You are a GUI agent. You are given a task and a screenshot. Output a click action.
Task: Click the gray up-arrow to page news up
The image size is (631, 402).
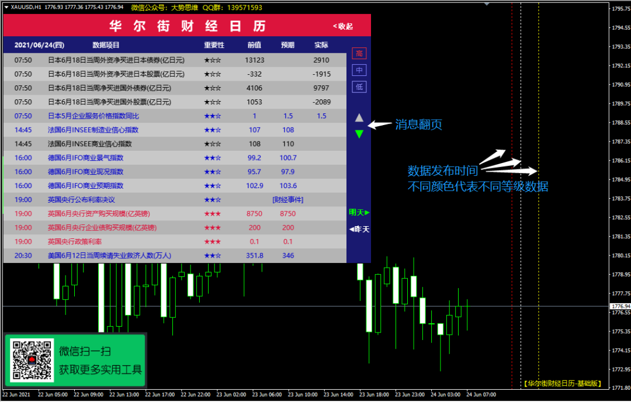click(359, 117)
